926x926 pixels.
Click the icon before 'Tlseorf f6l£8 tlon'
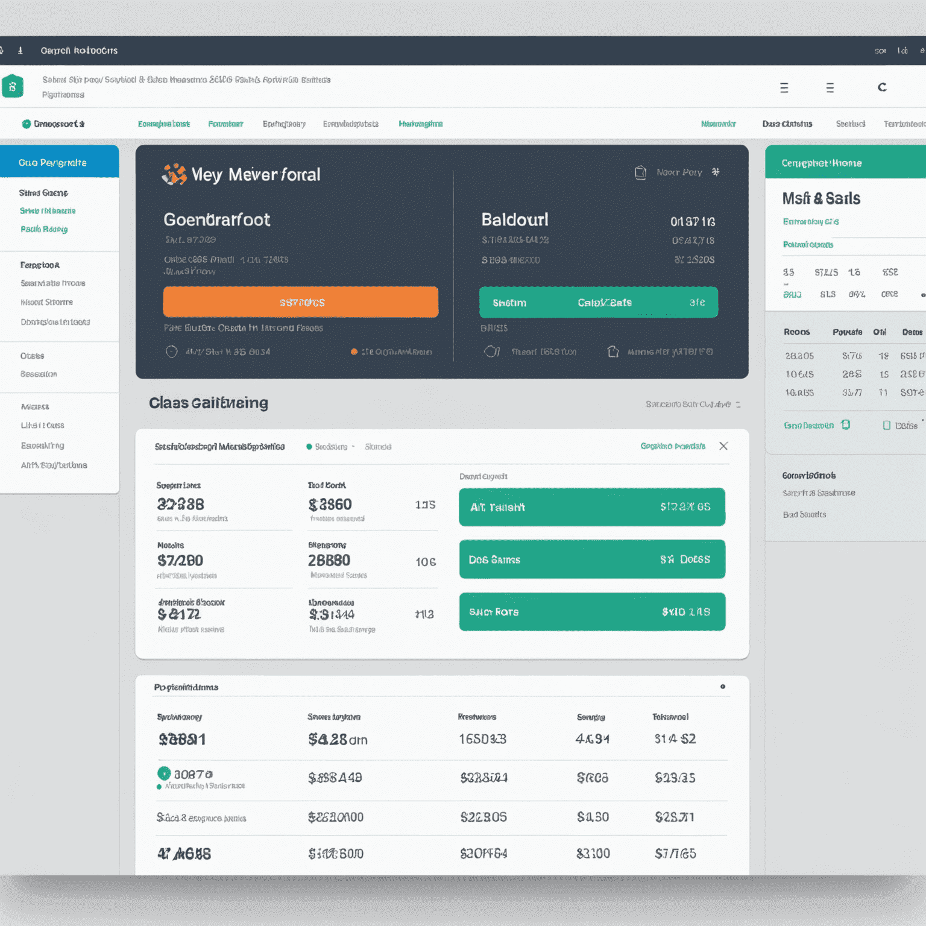(x=492, y=351)
